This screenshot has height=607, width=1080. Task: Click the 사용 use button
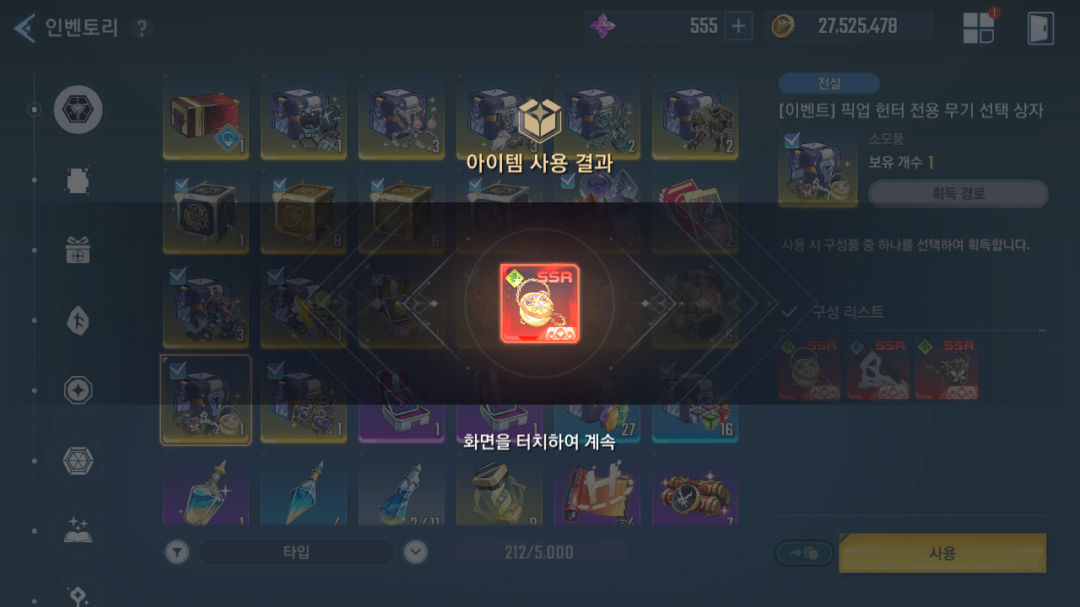(x=942, y=553)
